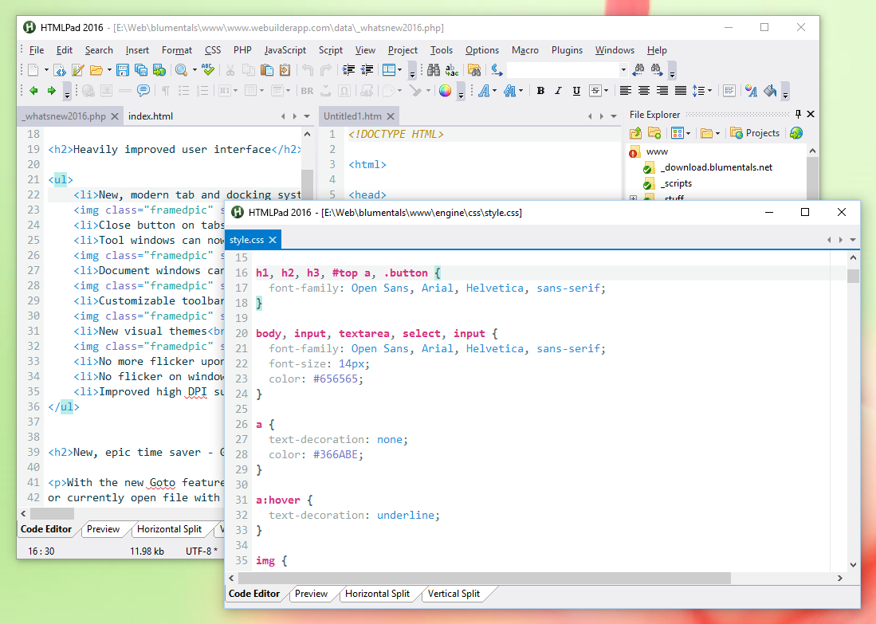Close the style.css tab
The width and height of the screenshot is (876, 624).
tap(273, 240)
